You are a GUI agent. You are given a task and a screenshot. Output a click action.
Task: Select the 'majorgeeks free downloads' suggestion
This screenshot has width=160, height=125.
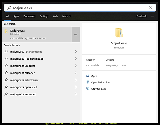click(41, 59)
